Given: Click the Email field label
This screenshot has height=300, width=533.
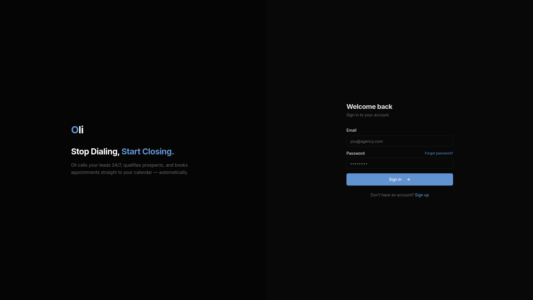Looking at the screenshot, I should [351, 130].
